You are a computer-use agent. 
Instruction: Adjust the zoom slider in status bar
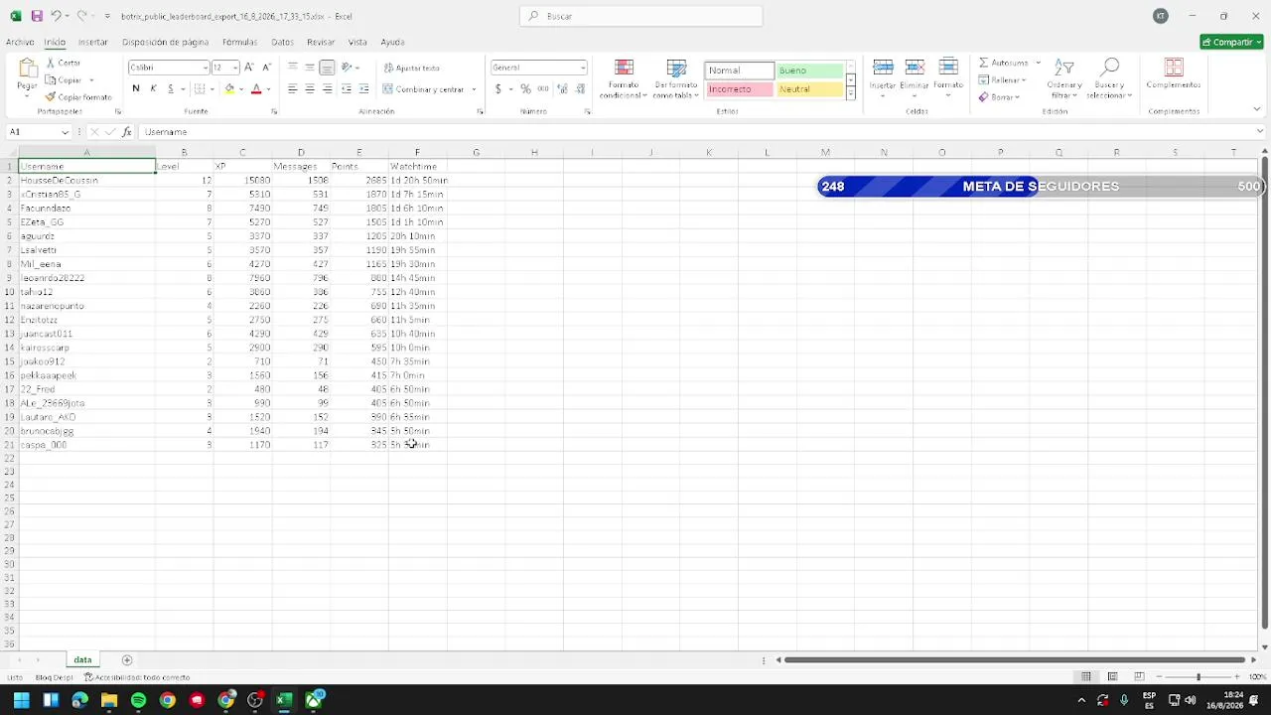click(x=1198, y=677)
